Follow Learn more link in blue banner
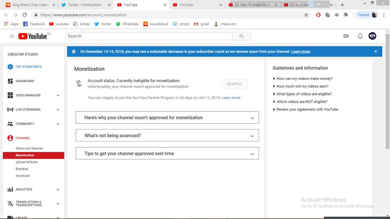Viewport: 390px width, 219px height. coord(301,52)
